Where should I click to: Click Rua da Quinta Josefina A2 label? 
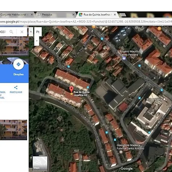[81, 94]
